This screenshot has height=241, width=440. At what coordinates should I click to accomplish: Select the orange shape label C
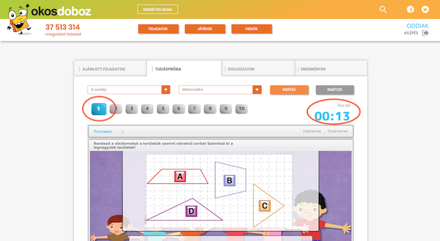[265, 206]
